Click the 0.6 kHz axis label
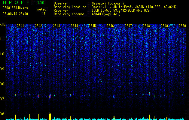This screenshot has width=189, height=120. 3,114
